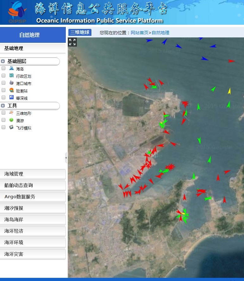Switch to the 三维地球 tab
This screenshot has height=281, width=244.
click(x=80, y=32)
